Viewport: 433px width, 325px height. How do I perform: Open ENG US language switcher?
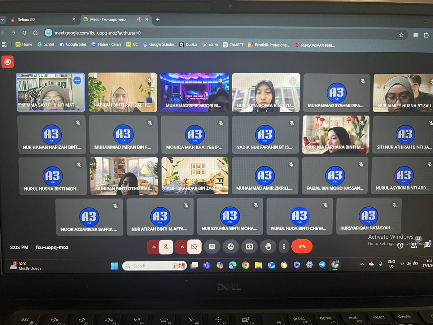[391, 264]
